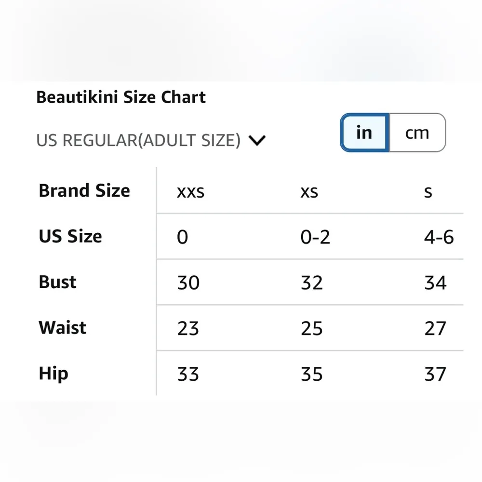Screen dimensions: 482x482
Task: Select the s brand size column
Action: 428,192
